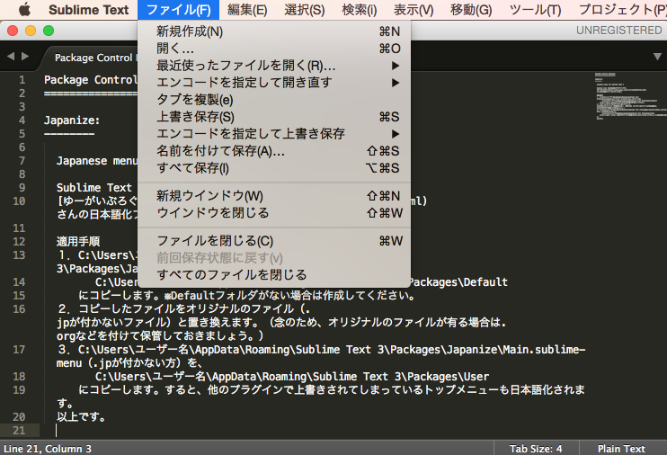The image size is (667, 455).
Task: Click line number 1 in the gutter
Action: click(x=22, y=80)
